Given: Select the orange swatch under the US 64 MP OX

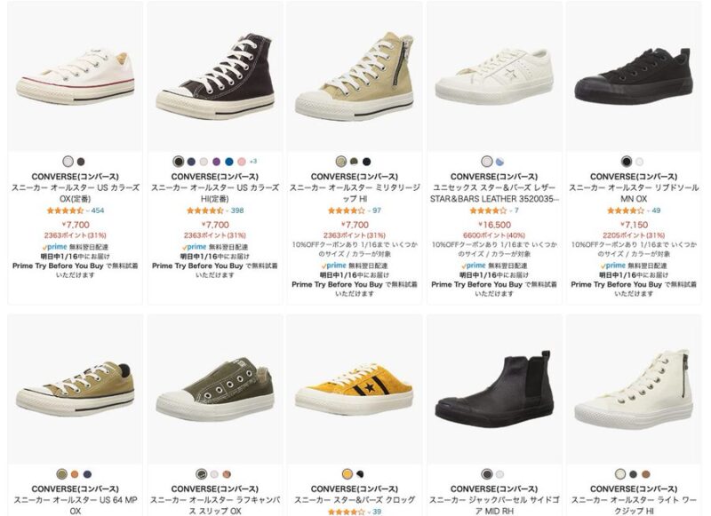Looking at the screenshot, I should 75,474.
